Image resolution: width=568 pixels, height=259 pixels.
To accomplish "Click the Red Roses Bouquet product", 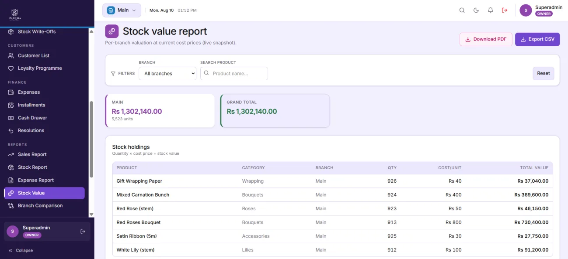I will click(x=139, y=222).
